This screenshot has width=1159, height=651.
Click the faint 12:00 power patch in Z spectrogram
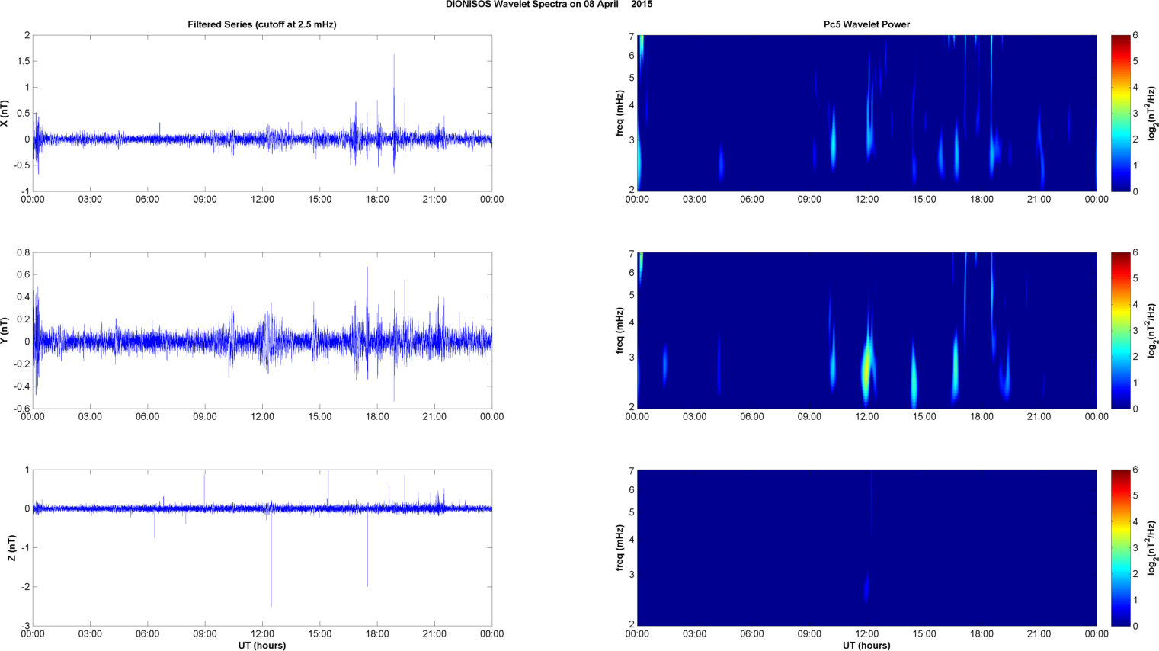866,587
